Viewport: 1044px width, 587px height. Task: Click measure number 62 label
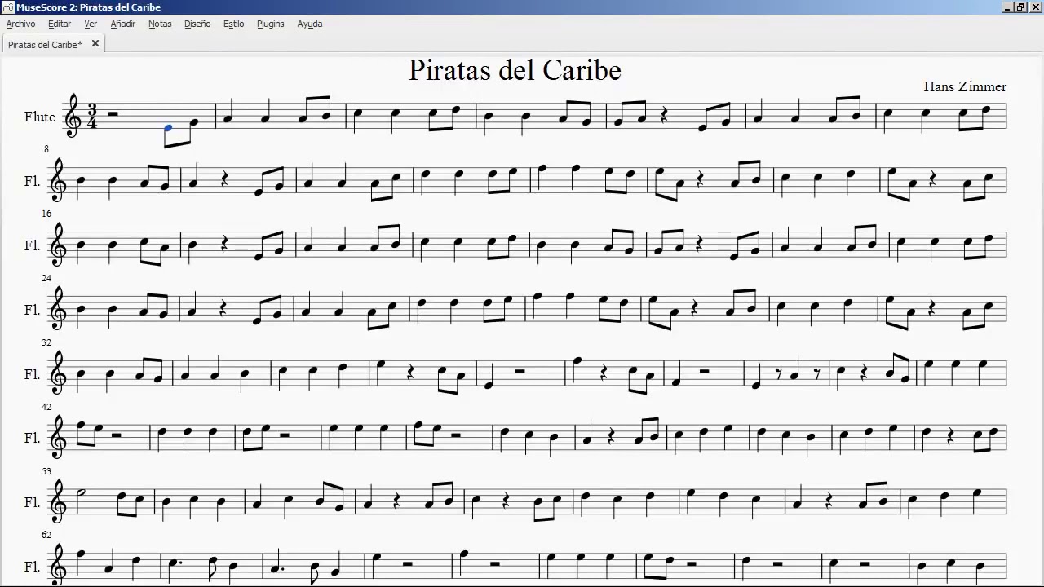click(46, 535)
